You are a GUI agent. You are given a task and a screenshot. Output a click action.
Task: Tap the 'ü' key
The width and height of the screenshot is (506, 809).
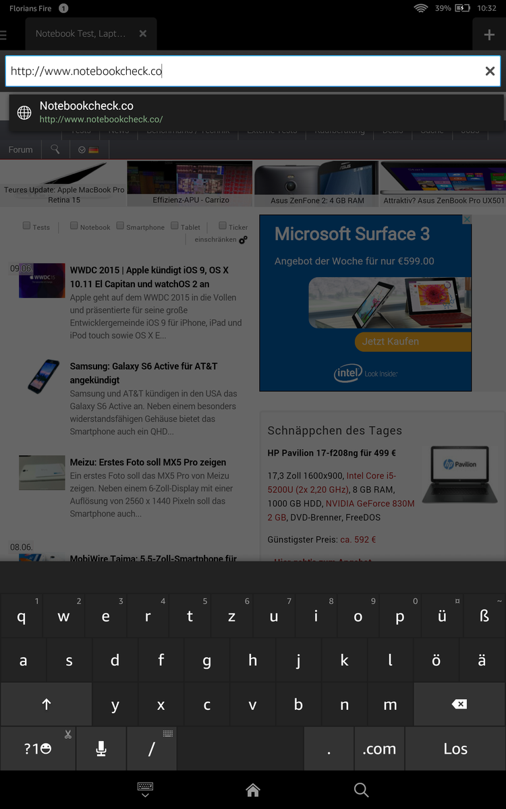[442, 616]
